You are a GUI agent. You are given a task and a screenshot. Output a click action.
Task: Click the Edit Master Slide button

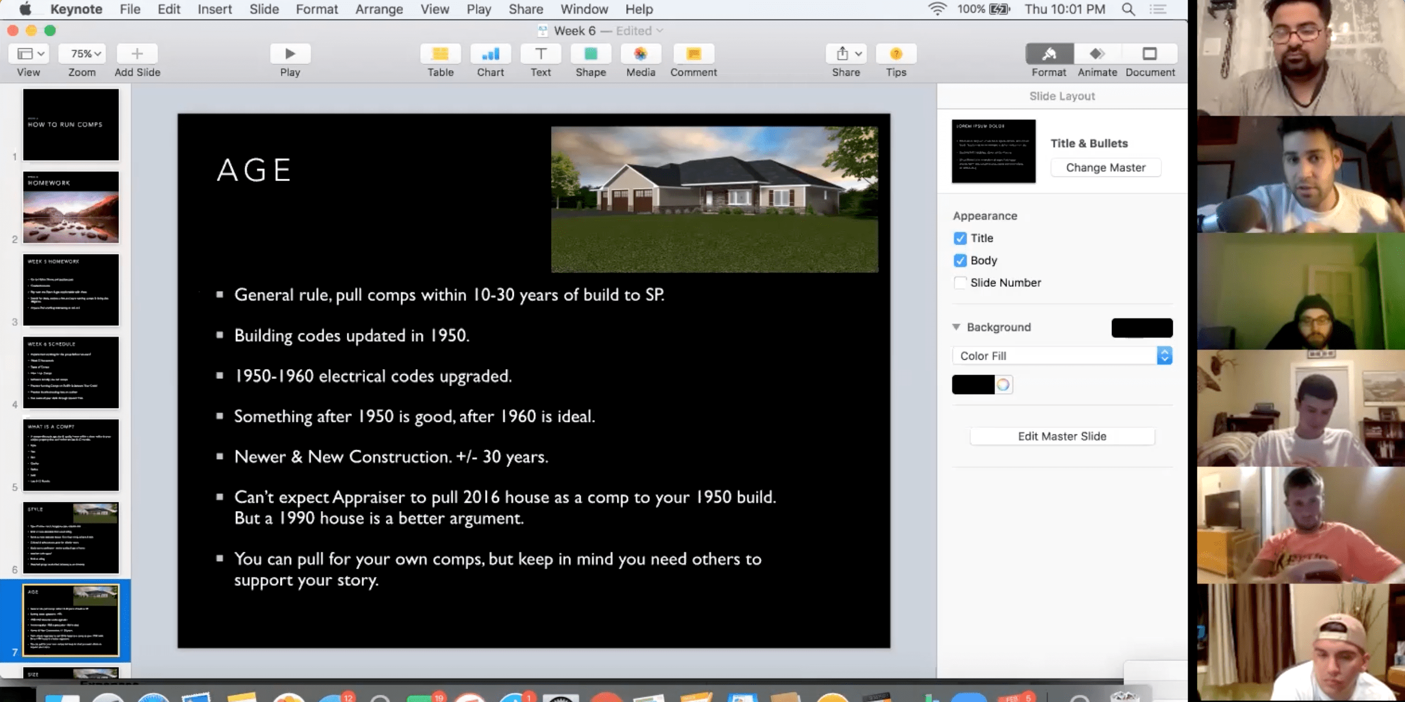click(1062, 437)
